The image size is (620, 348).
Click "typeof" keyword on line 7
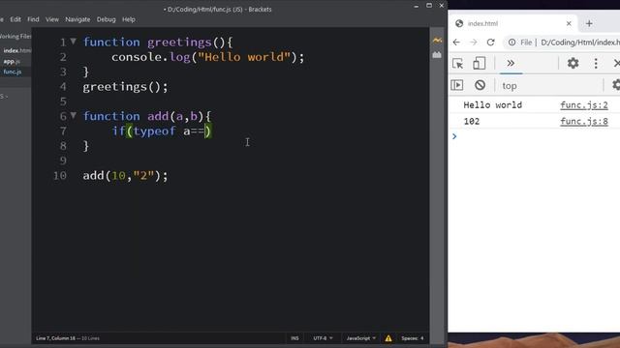click(154, 131)
